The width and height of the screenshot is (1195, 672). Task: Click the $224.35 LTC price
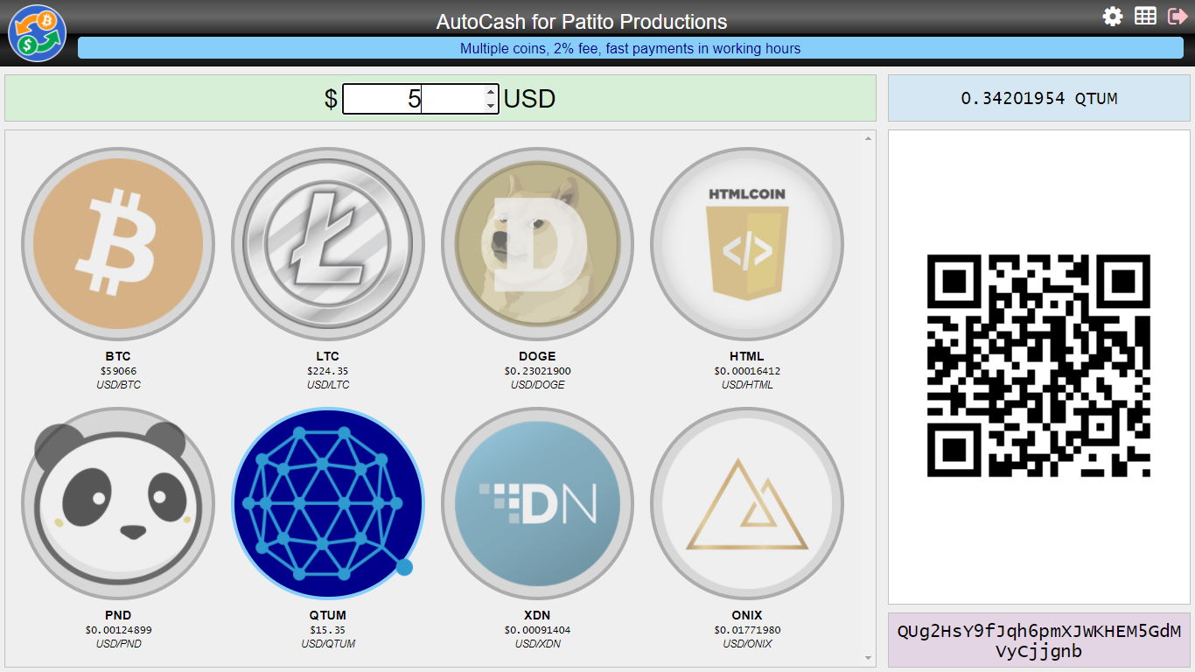(x=328, y=371)
